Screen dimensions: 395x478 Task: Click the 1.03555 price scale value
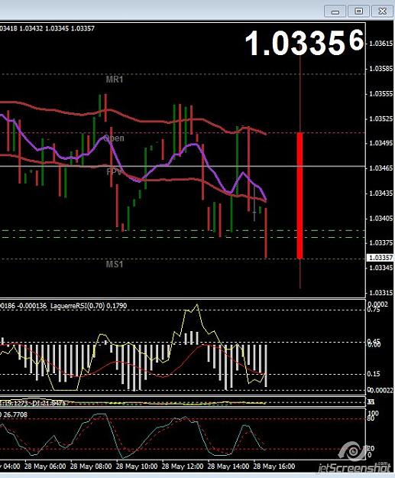click(380, 93)
